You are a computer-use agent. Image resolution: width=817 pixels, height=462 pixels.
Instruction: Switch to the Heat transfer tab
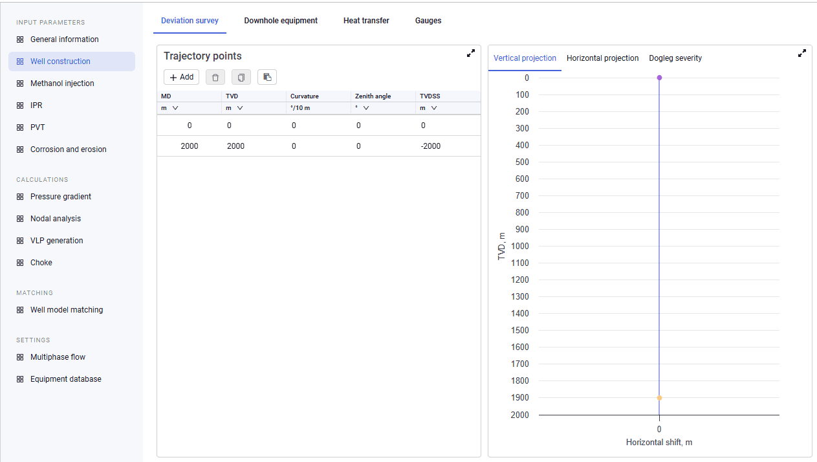[x=366, y=21]
